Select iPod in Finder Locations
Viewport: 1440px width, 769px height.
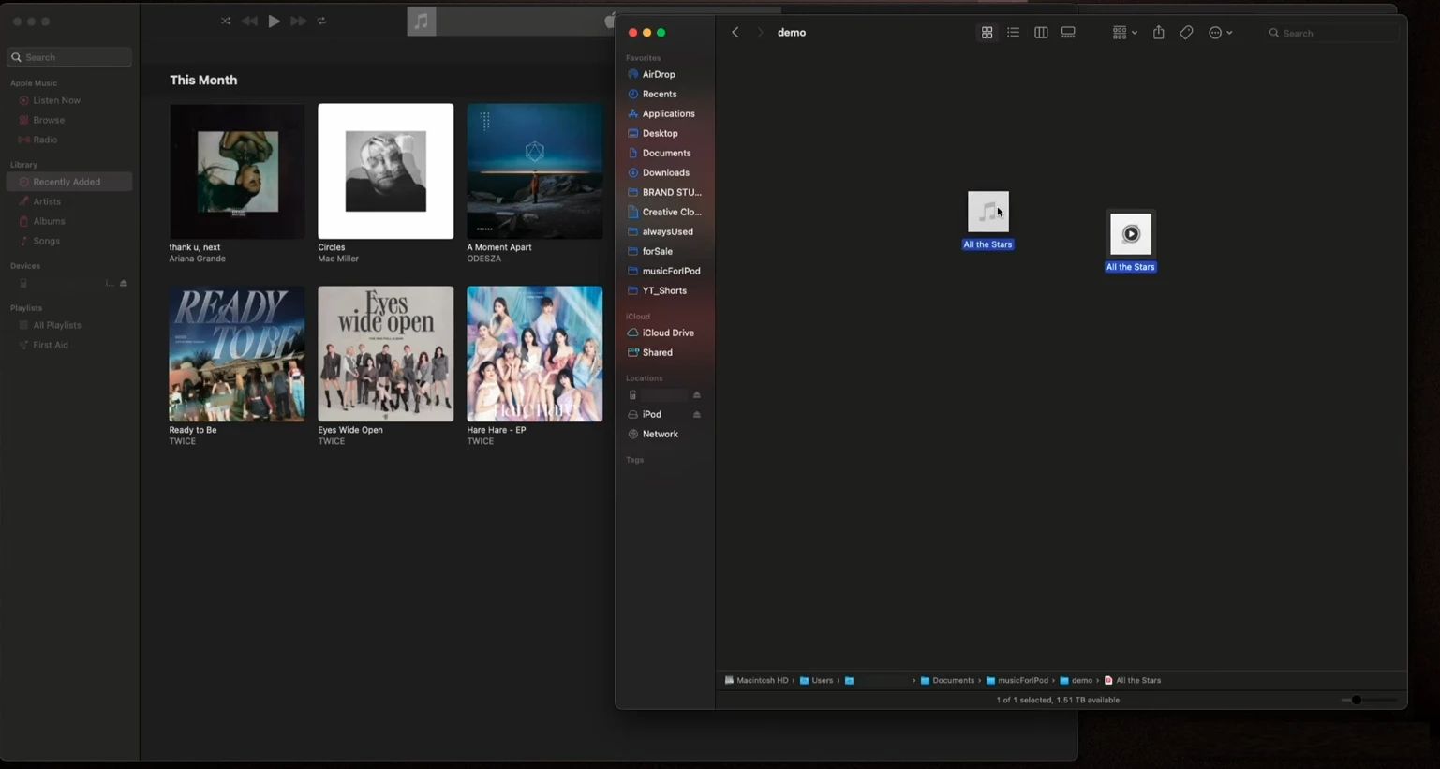coord(652,414)
